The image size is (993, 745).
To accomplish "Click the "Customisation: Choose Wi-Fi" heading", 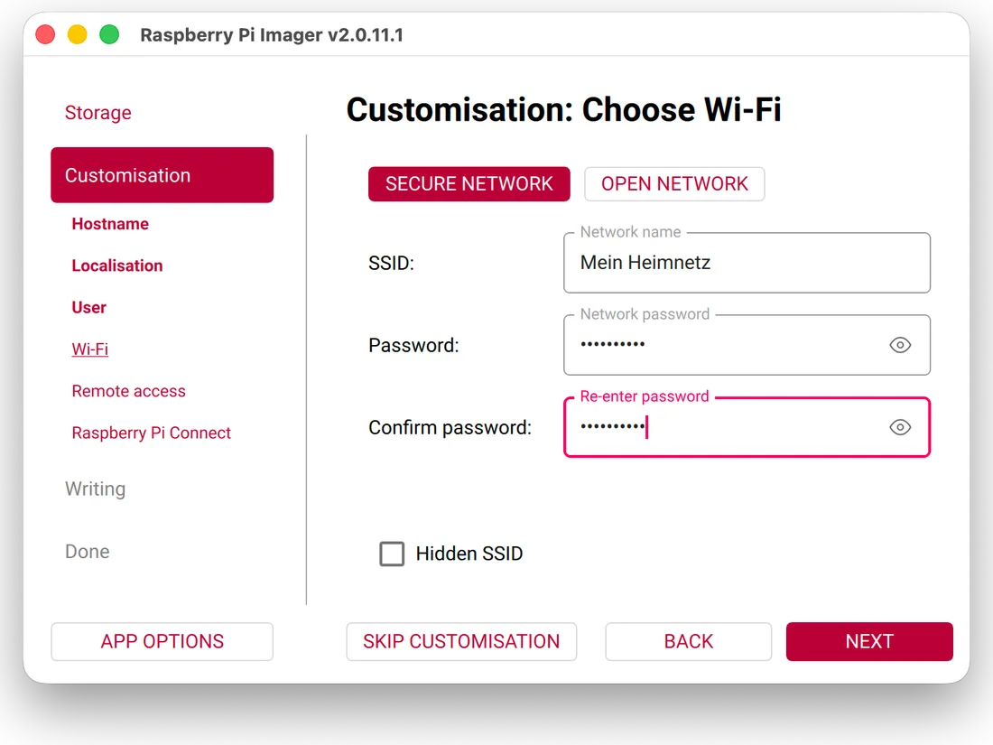I will click(563, 109).
